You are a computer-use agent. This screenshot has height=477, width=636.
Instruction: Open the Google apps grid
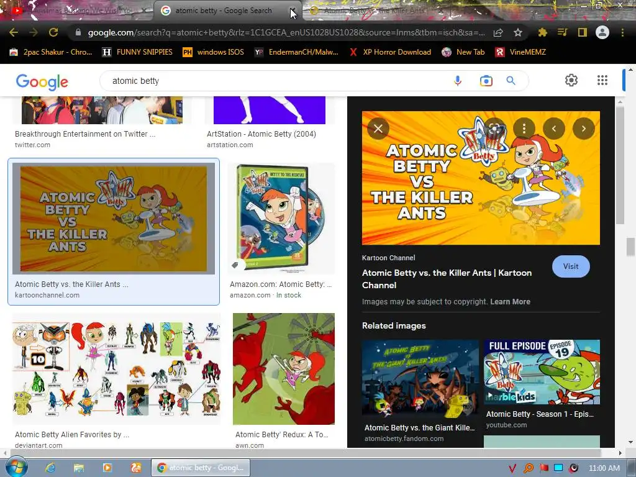[602, 80]
